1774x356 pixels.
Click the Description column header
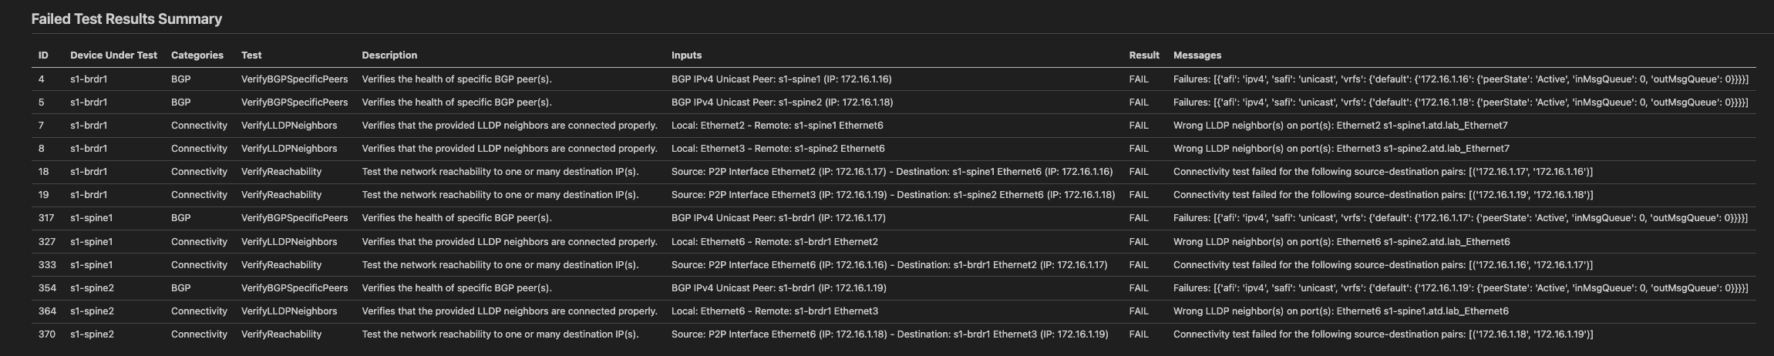click(x=389, y=55)
